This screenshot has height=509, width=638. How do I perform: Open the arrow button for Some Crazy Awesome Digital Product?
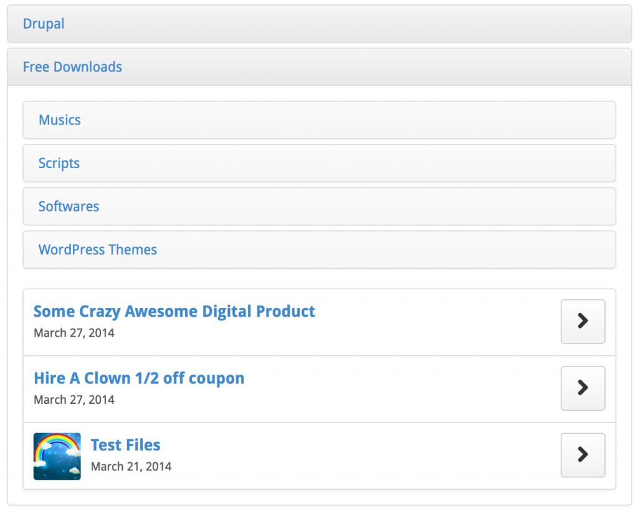click(x=583, y=321)
